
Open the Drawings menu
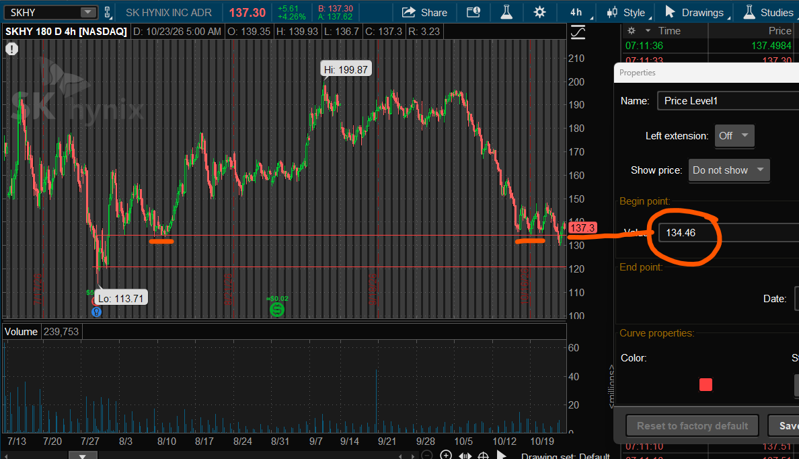pyautogui.click(x=697, y=12)
